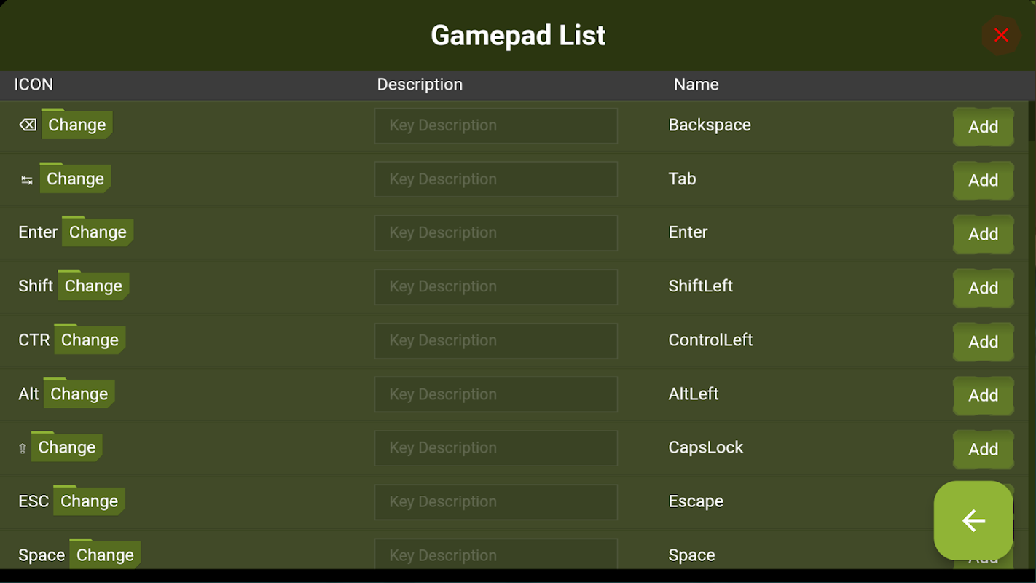1036x583 pixels.
Task: Change the ESC key icon
Action: (x=89, y=501)
